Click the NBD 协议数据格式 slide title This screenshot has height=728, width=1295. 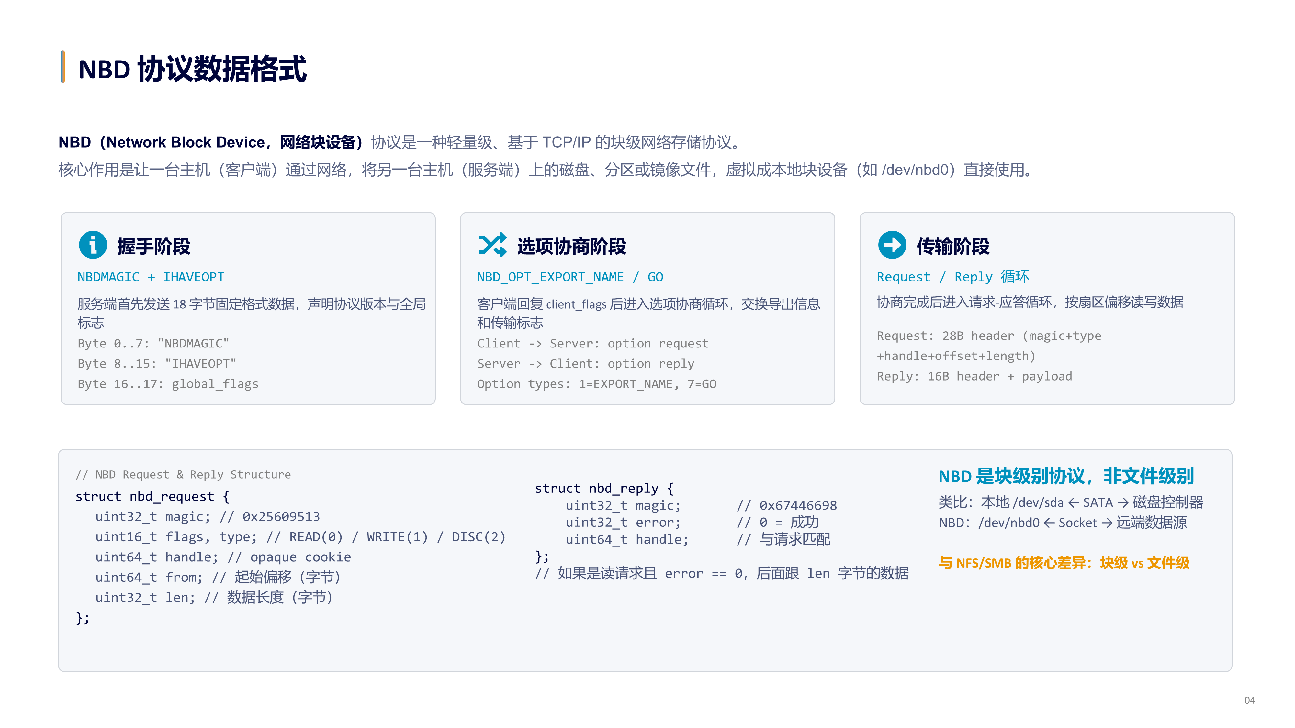pos(193,69)
